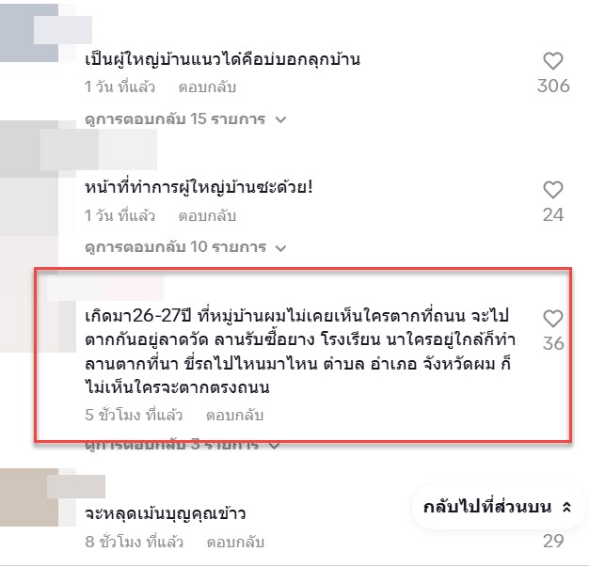
Task: Open the first commenter's blurred avatar
Action: (29, 33)
